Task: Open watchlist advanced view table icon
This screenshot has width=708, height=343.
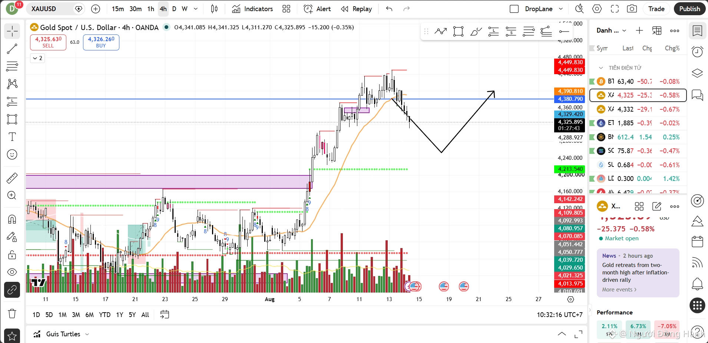Action: click(657, 30)
